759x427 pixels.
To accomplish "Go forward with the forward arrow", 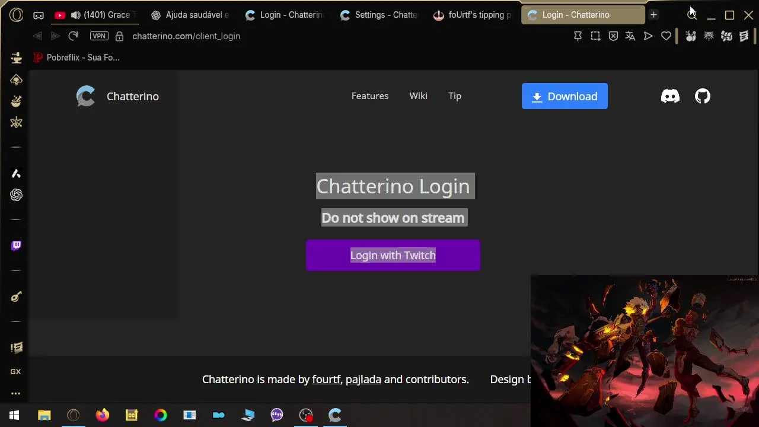I will [55, 36].
